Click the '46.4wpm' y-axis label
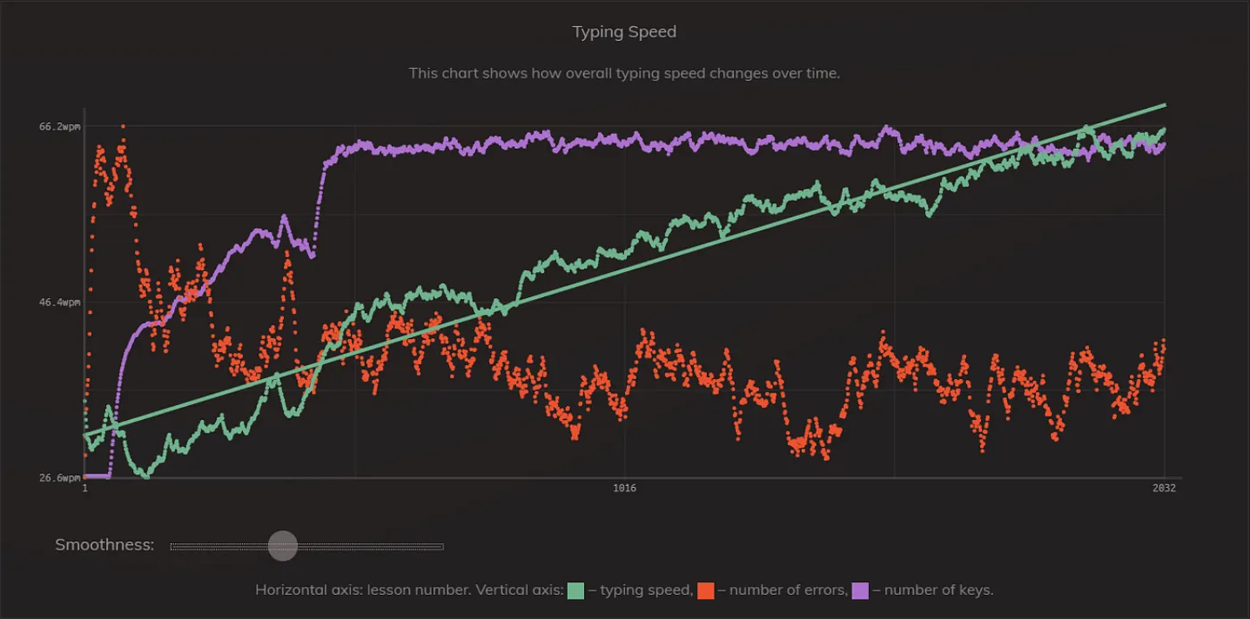The width and height of the screenshot is (1250, 619). pos(62,302)
